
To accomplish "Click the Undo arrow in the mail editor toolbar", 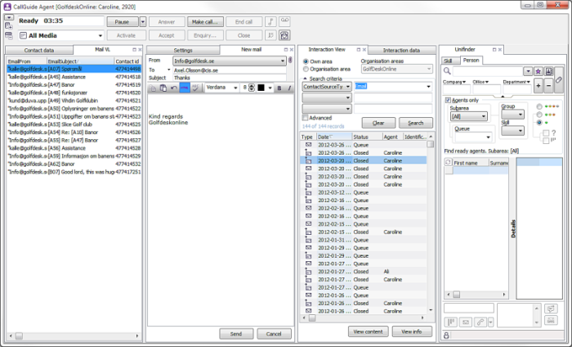I will point(174,88).
